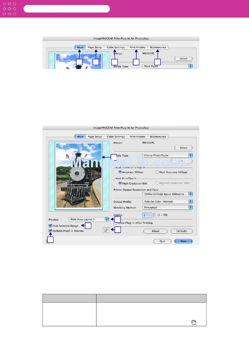Viewport: 249px width, 353px height.
Task: Open Print History tab in Glossy Photo Paper dialog
Action: 137,137
